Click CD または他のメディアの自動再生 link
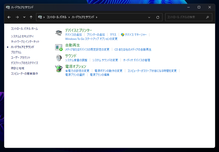 pyautogui.click(x=133, y=49)
